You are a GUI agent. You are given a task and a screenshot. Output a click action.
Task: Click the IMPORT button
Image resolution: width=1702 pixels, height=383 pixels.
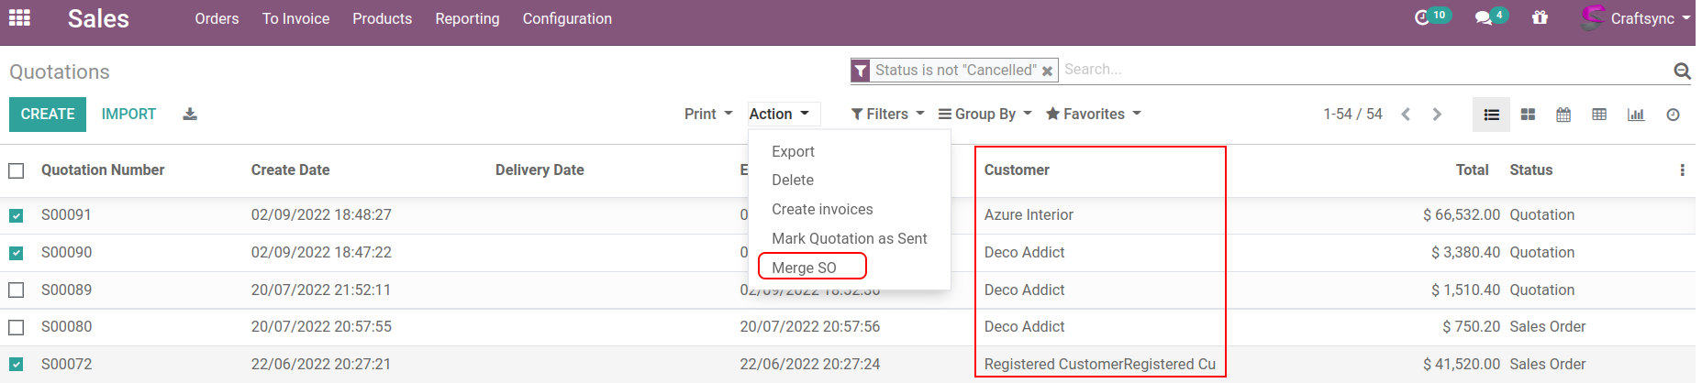coord(128,115)
